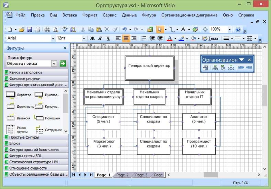Pick the Директор master shape
The width and height of the screenshot is (271, 189).
pyautogui.click(x=19, y=95)
